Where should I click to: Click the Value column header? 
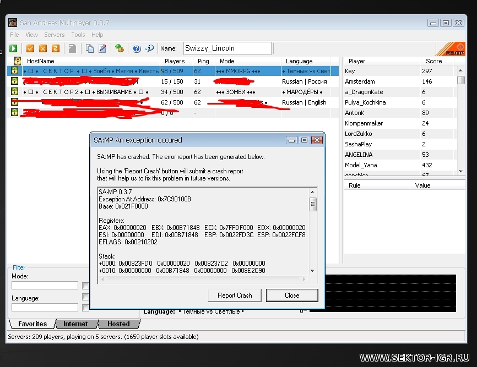pos(437,185)
